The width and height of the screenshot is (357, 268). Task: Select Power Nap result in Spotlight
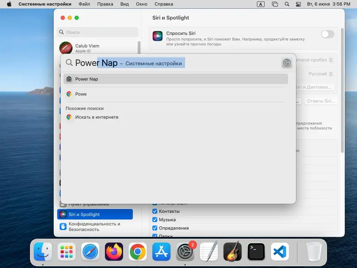176,79
